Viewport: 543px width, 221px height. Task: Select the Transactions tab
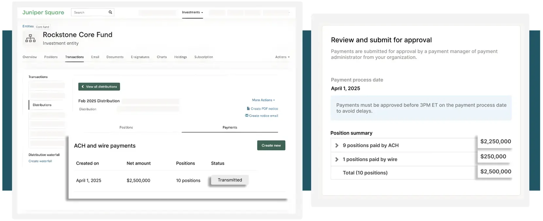(x=75, y=57)
